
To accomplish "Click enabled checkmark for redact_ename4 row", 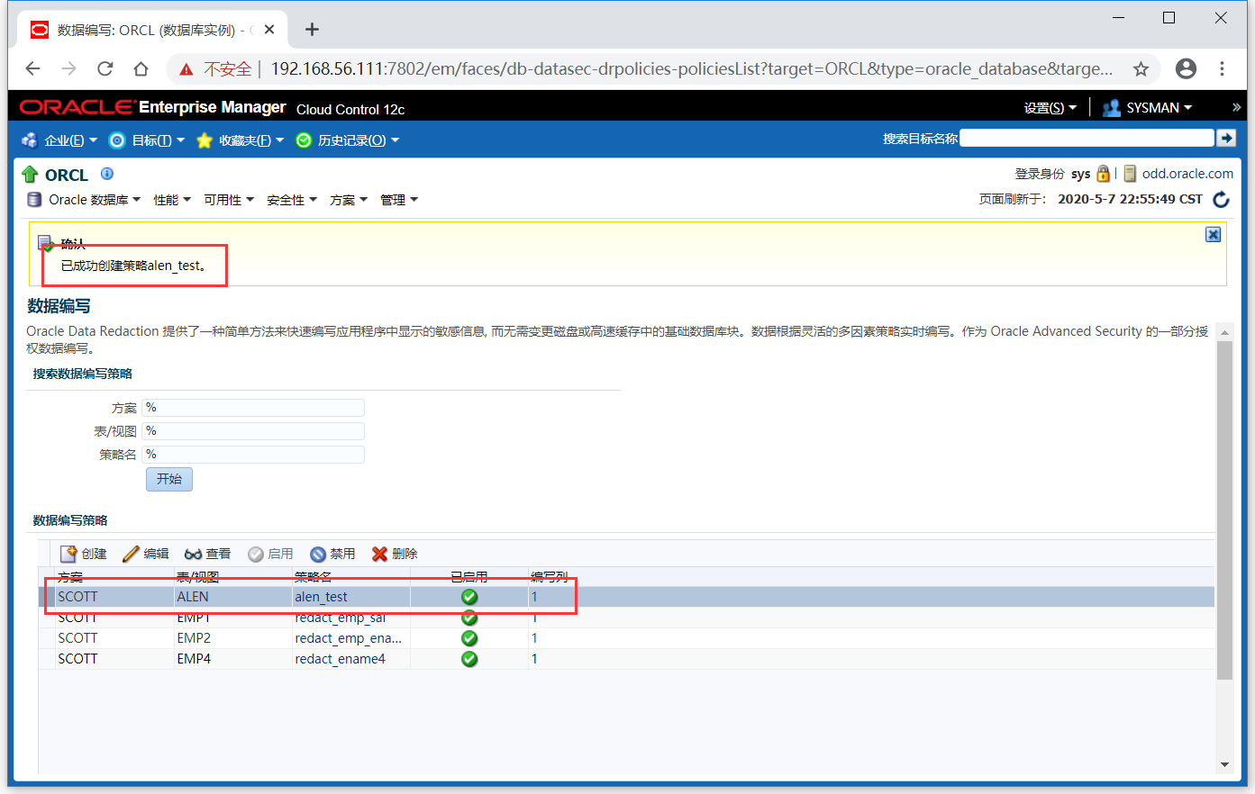I will [469, 659].
